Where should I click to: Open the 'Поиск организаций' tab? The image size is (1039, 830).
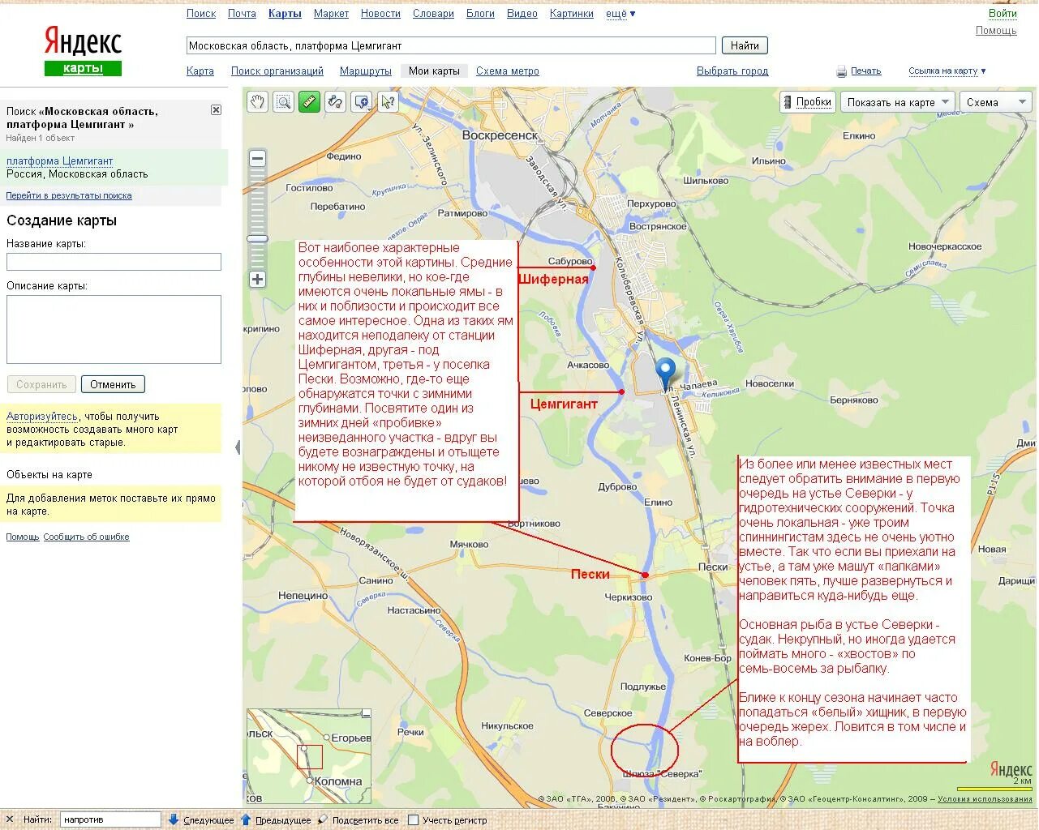pyautogui.click(x=277, y=71)
